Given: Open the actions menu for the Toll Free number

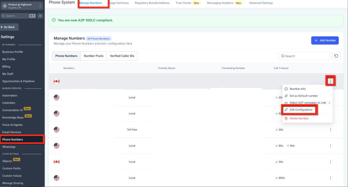Looking at the screenshot, I should [x=330, y=130].
